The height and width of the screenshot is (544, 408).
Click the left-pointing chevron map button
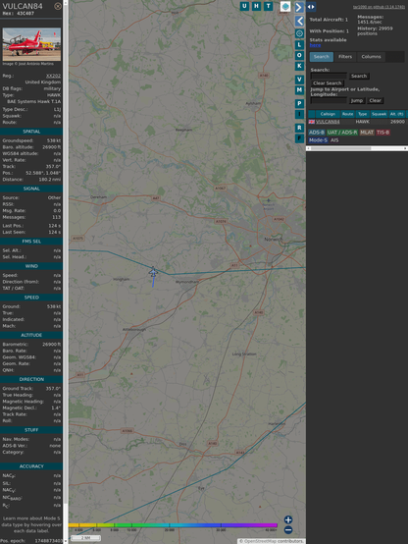click(299, 21)
